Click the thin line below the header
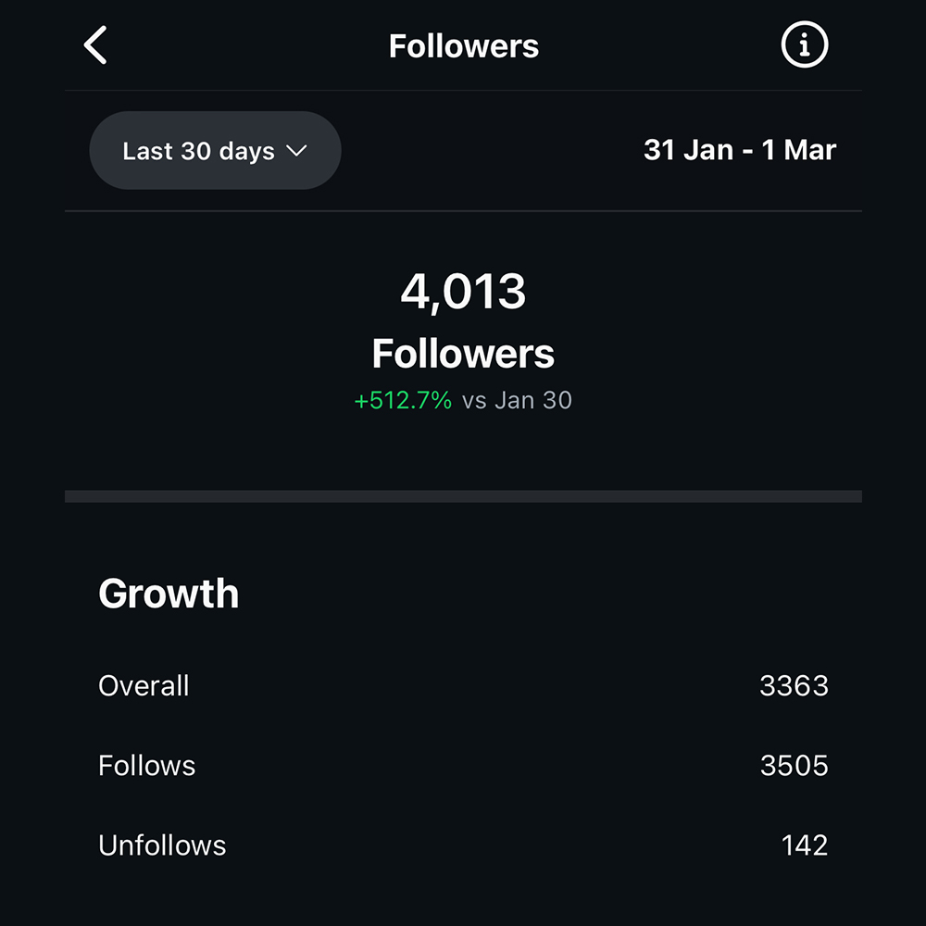Screen dimensions: 926x926 pos(463,91)
